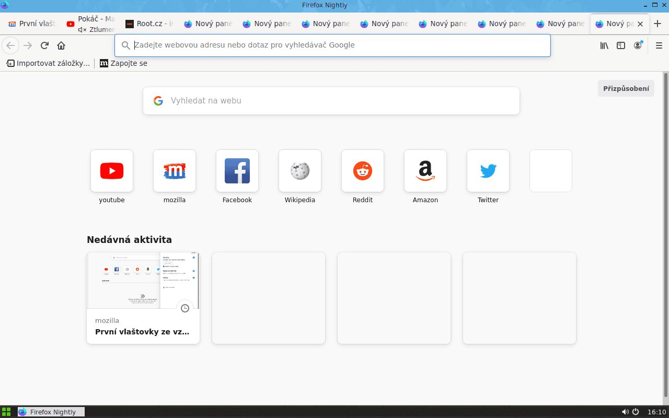This screenshot has width=669, height=418.
Task: Open the Twitter top site tile
Action: [x=488, y=171]
